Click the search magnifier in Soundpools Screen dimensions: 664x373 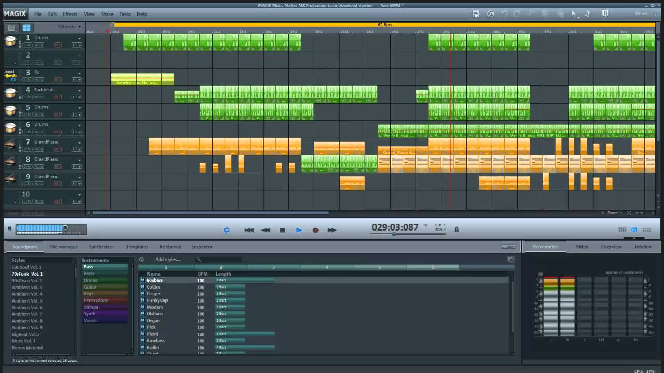point(198,260)
